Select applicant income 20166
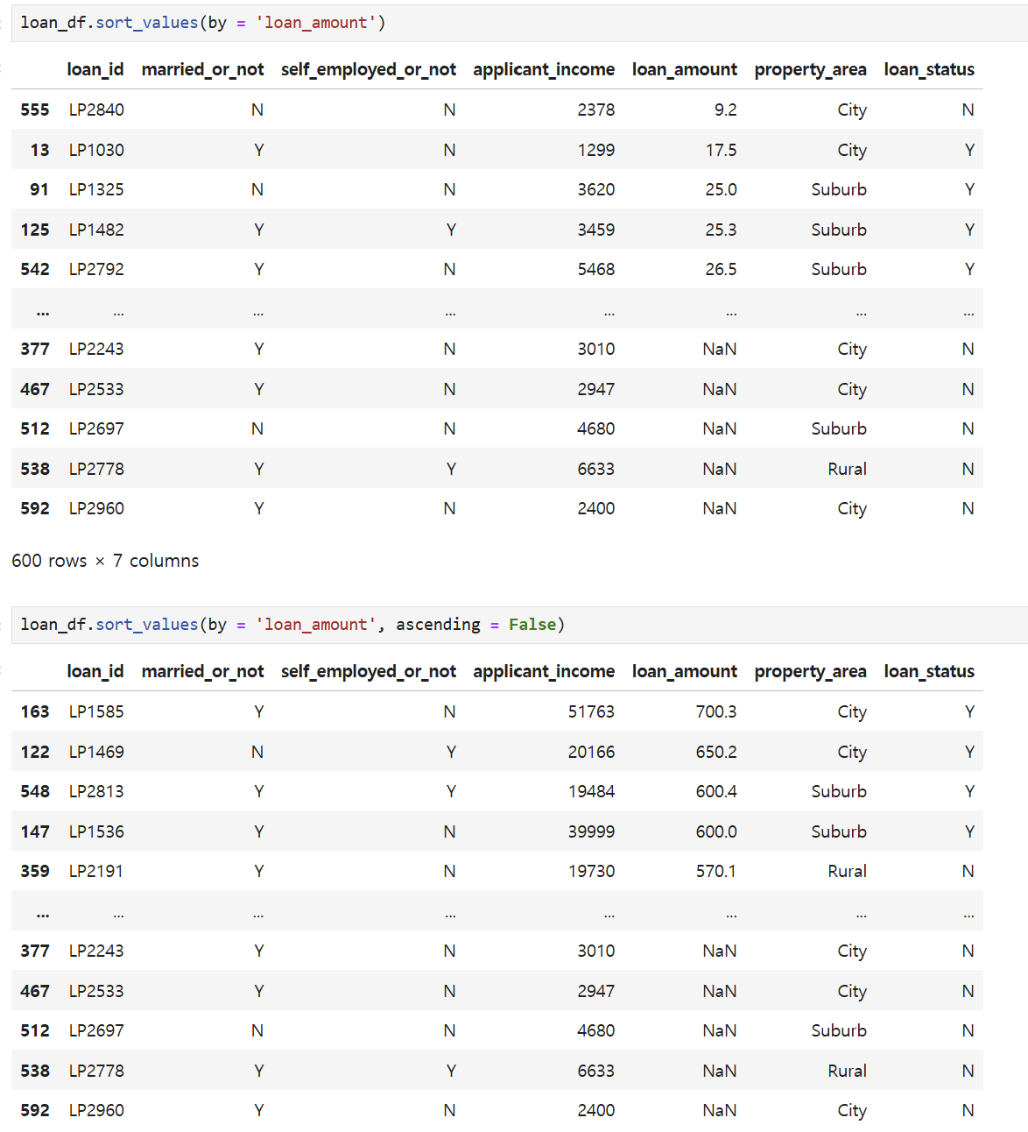The width and height of the screenshot is (1028, 1132). coord(591,752)
